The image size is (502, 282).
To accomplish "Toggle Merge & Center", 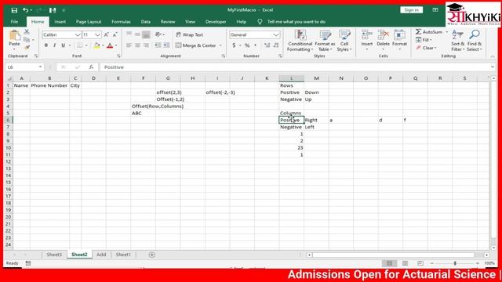I will coord(196,45).
